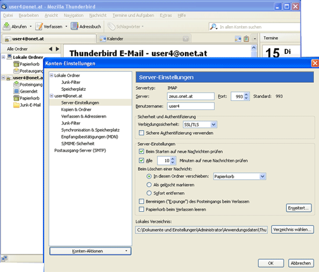Click the Posteingang inbox icon
319x272 pixels.
16,84
